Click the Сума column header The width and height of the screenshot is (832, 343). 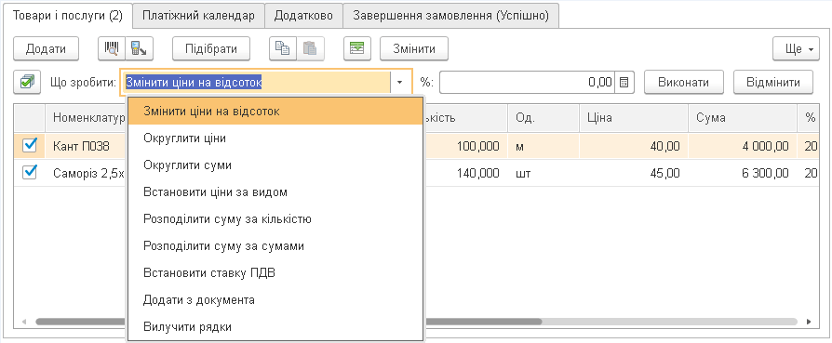point(743,118)
